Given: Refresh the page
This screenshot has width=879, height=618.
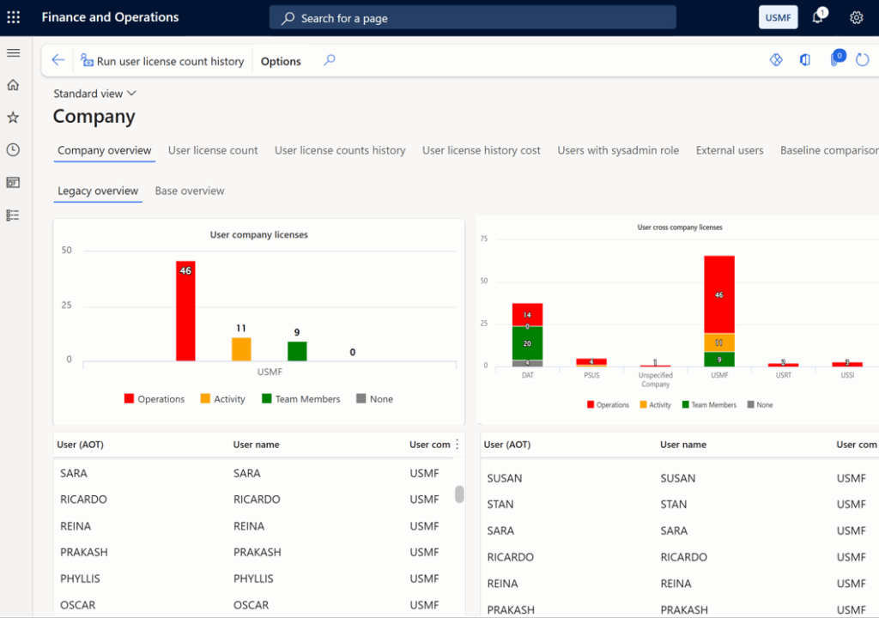Looking at the screenshot, I should (863, 59).
